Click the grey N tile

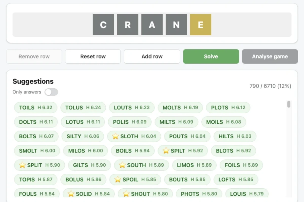pyautogui.click(x=176, y=25)
